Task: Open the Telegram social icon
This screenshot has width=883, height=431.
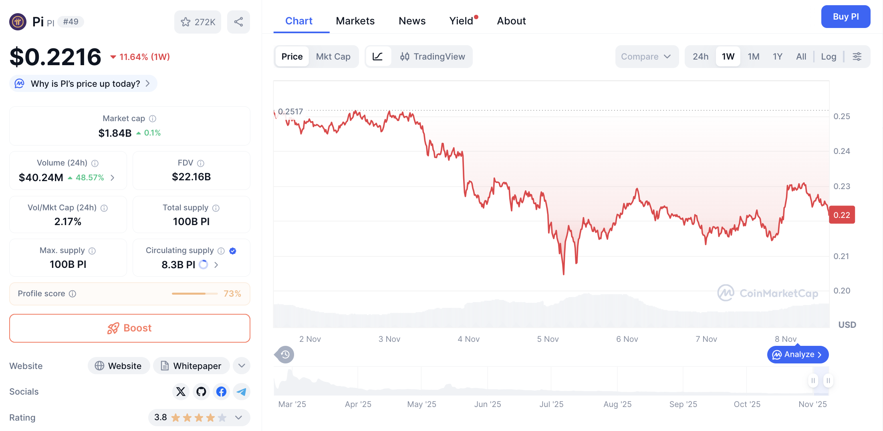Action: (241, 392)
